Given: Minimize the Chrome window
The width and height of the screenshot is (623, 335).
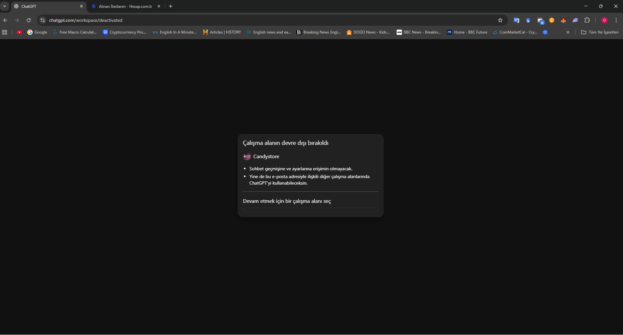Looking at the screenshot, I should point(586,6).
